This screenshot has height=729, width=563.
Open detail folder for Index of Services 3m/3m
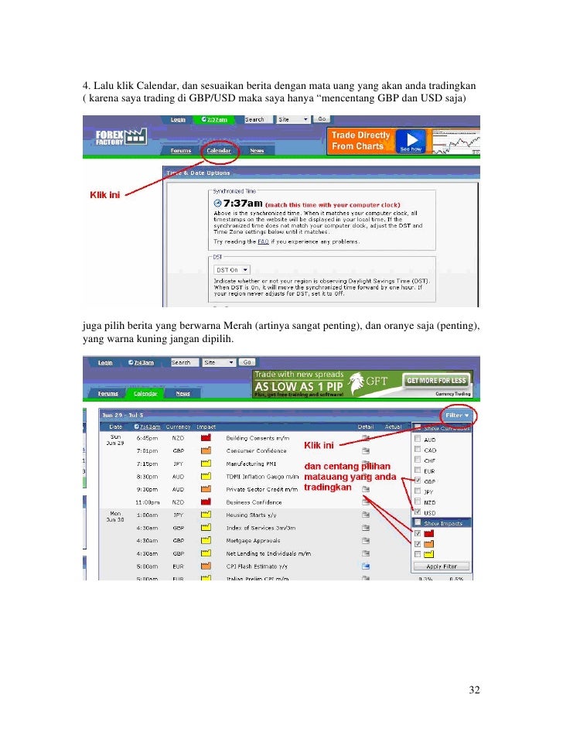pos(366,528)
